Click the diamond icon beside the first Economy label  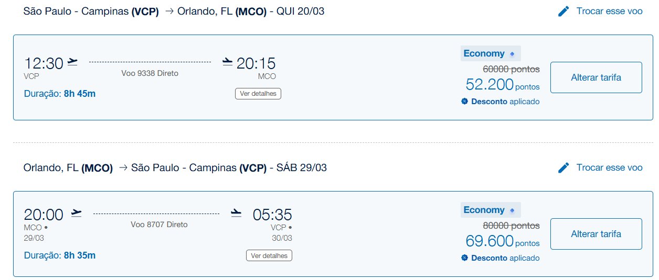512,54
